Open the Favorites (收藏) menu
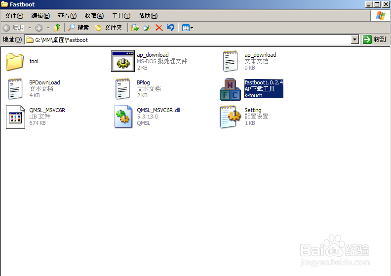 click(x=94, y=16)
